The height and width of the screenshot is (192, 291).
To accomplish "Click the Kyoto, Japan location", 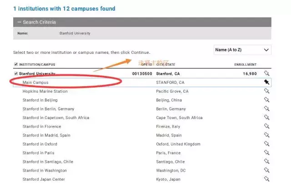I will pos(168,179).
